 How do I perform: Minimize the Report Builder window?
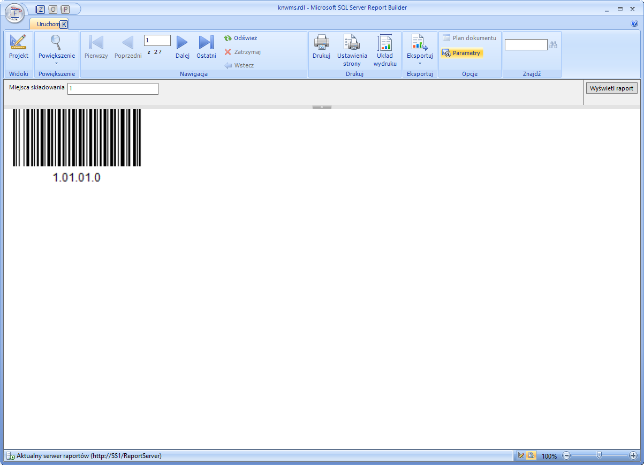[x=607, y=9]
